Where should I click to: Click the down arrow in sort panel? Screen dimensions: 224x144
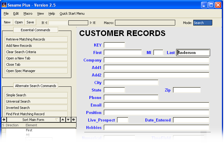68,120
